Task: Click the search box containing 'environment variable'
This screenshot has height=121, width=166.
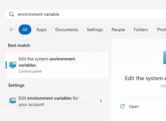Action: (x=85, y=14)
